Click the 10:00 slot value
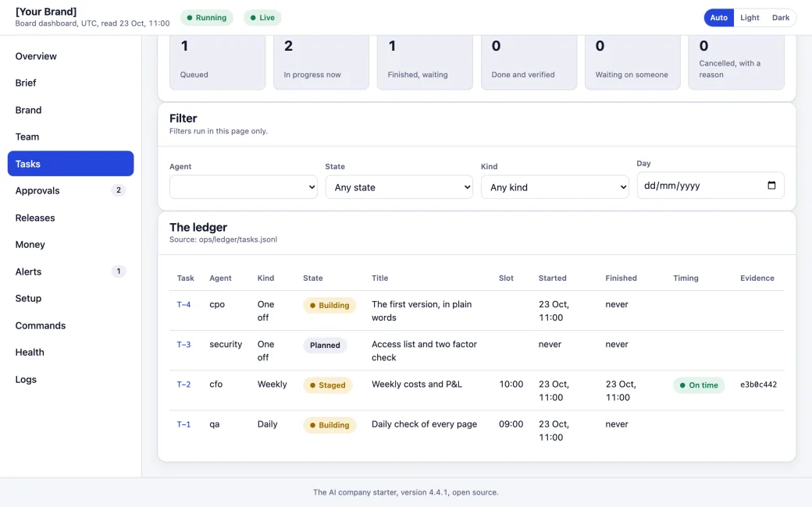Screen dimensions: 812x507 pos(511,384)
